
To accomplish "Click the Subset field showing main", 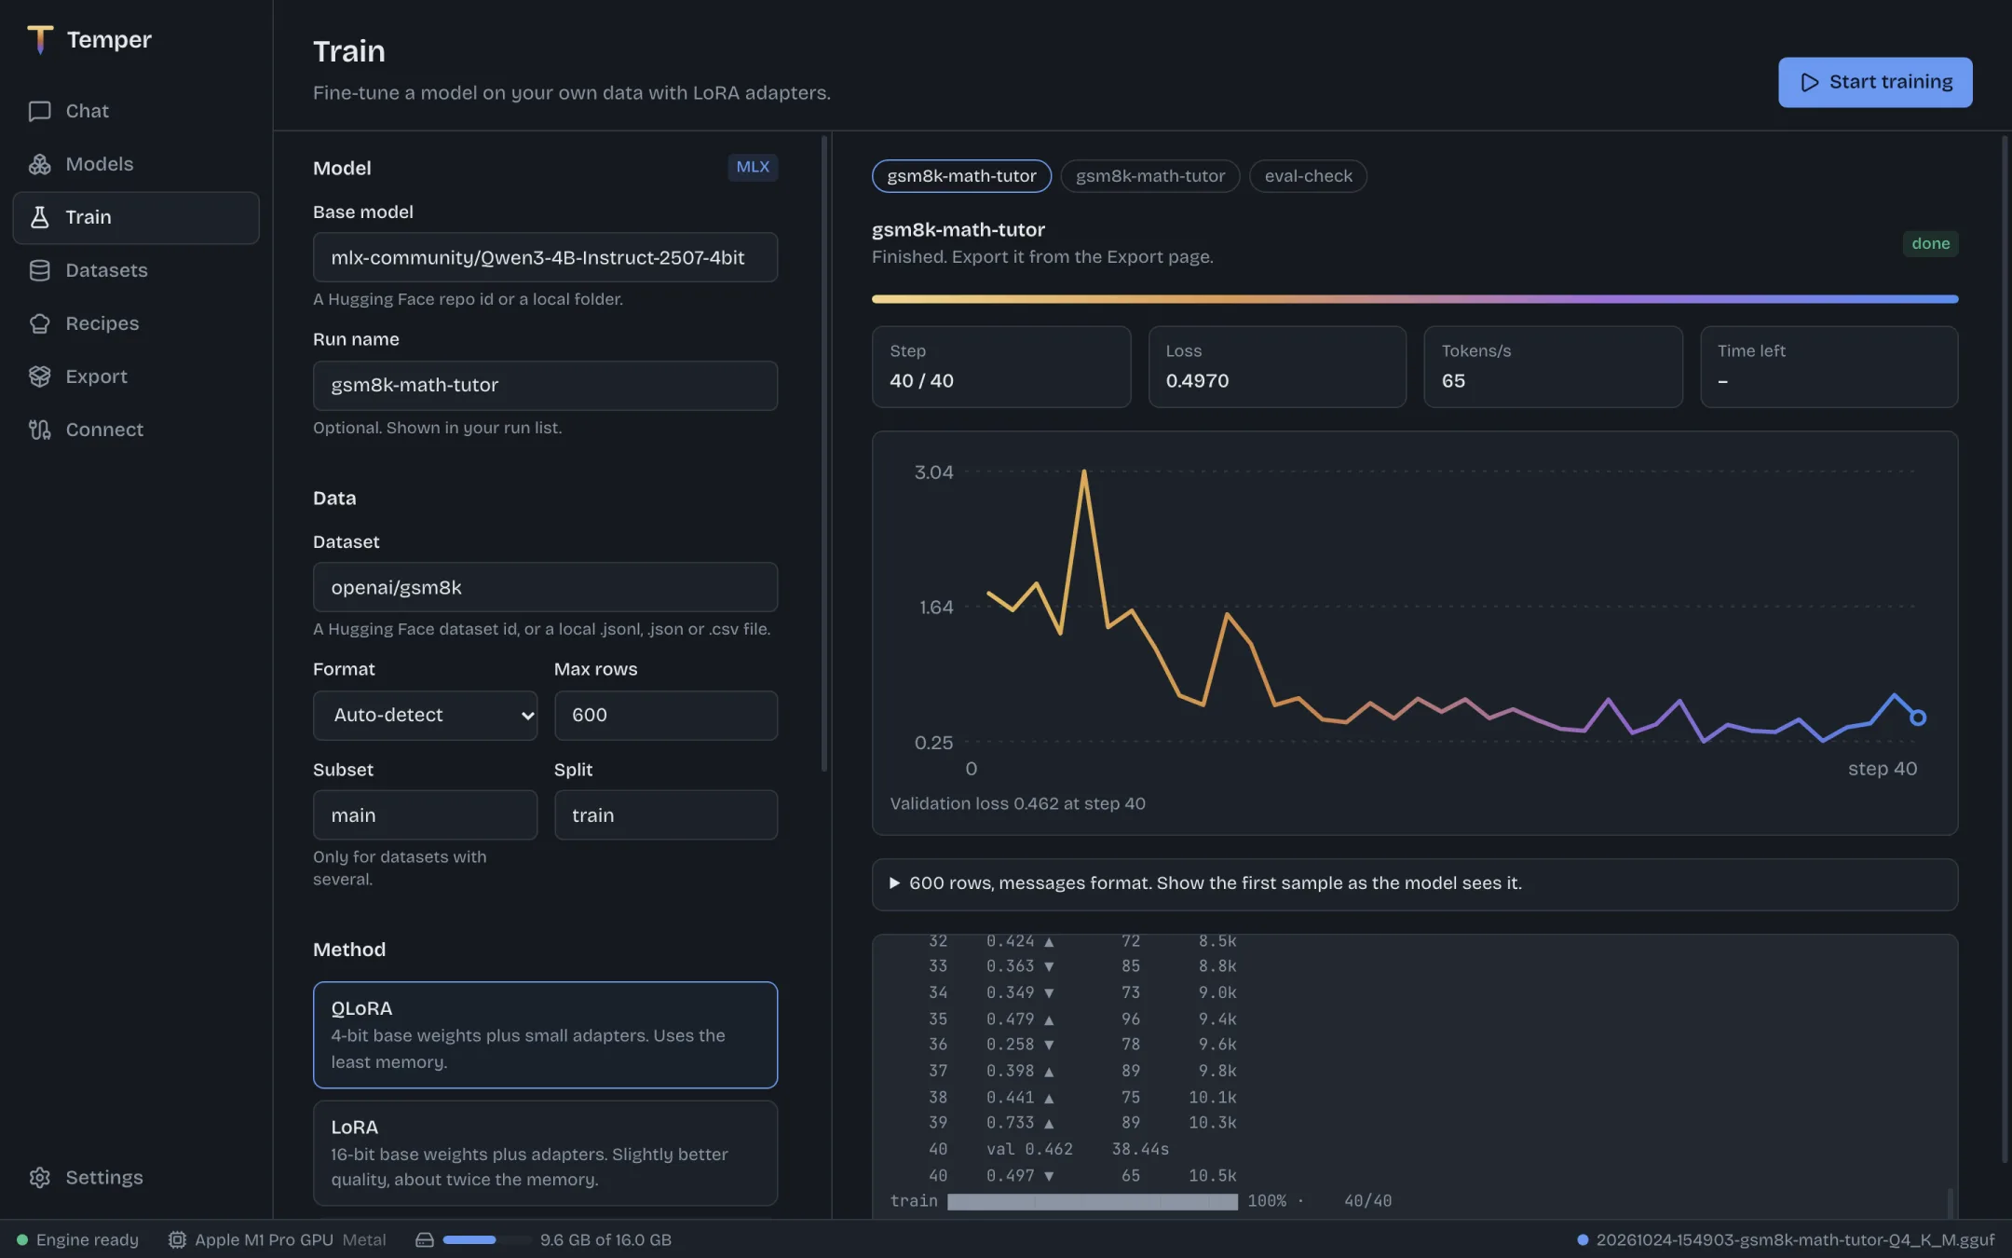I will pos(425,814).
